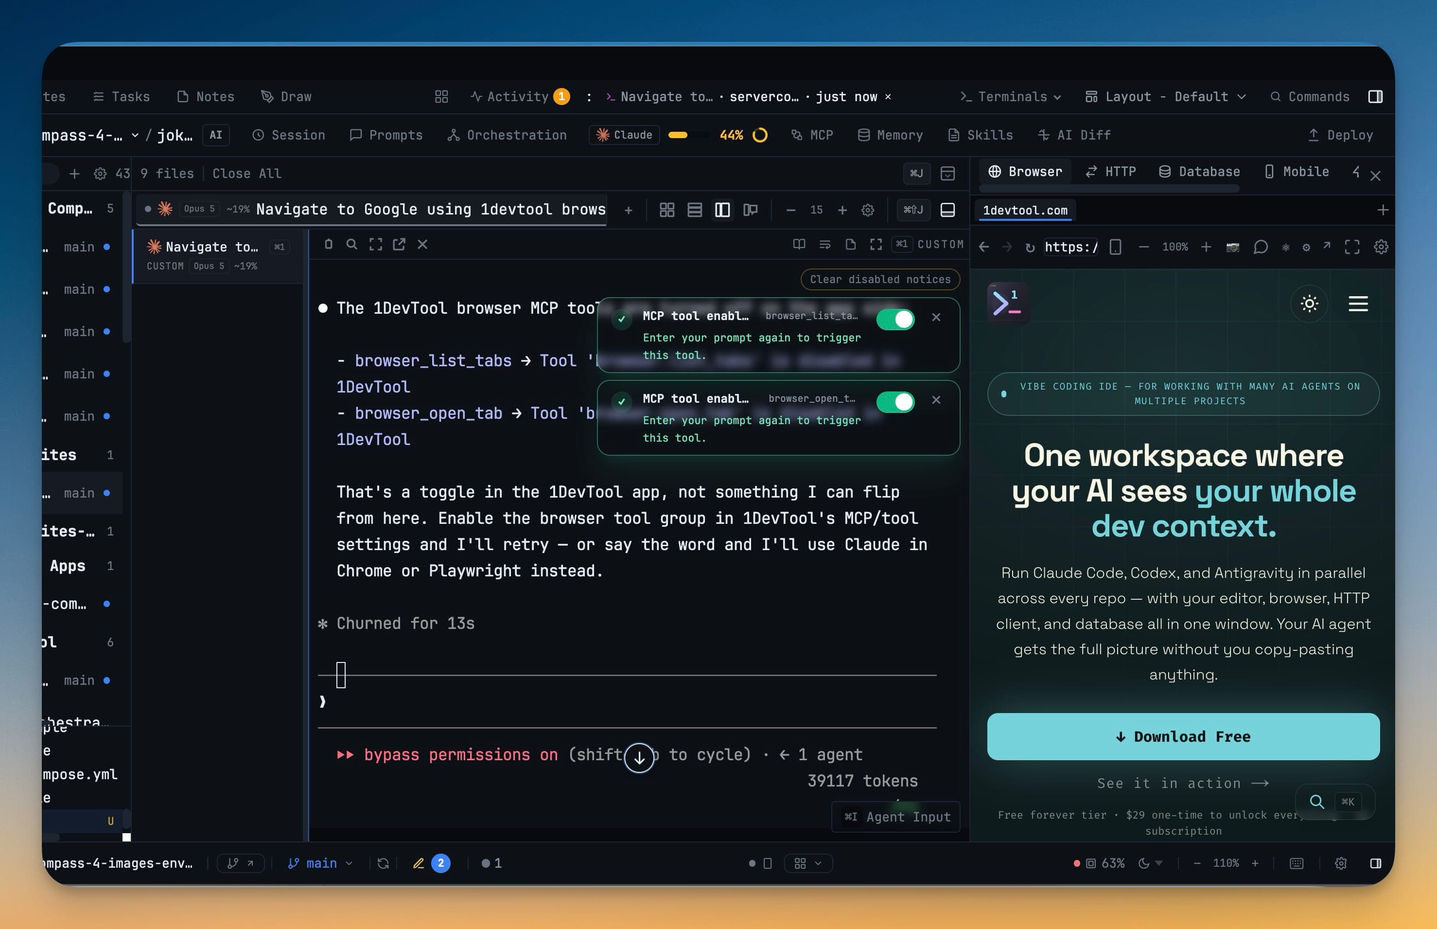Open the website hamburger menu

tap(1357, 304)
